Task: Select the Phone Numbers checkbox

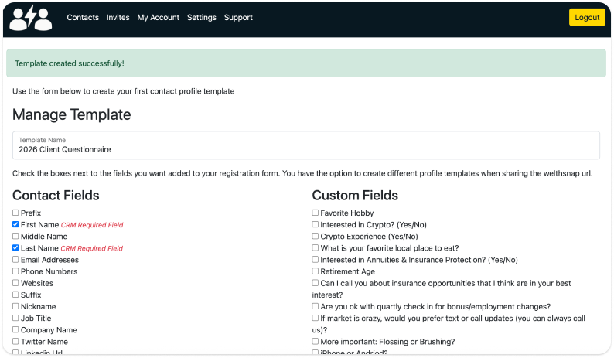Action: click(x=16, y=271)
